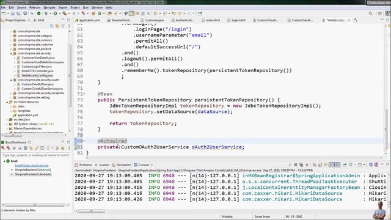Click the Save All toolbar icon
This screenshot has height=220, width=391.
tap(18, 13)
